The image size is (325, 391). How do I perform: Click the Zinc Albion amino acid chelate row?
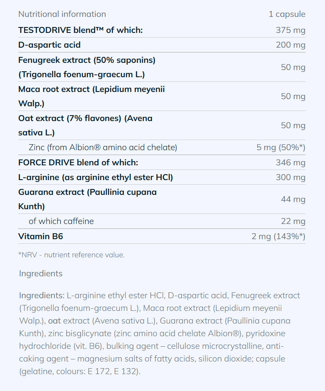103,147
